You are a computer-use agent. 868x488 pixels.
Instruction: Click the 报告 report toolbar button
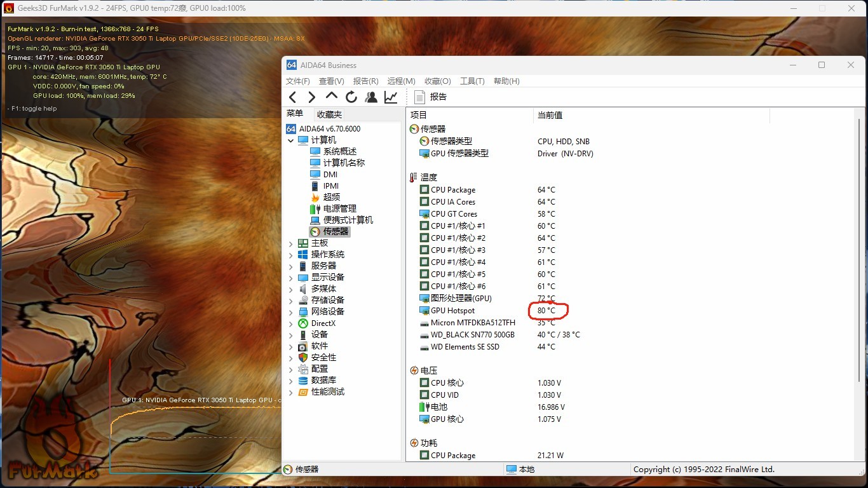tap(431, 97)
